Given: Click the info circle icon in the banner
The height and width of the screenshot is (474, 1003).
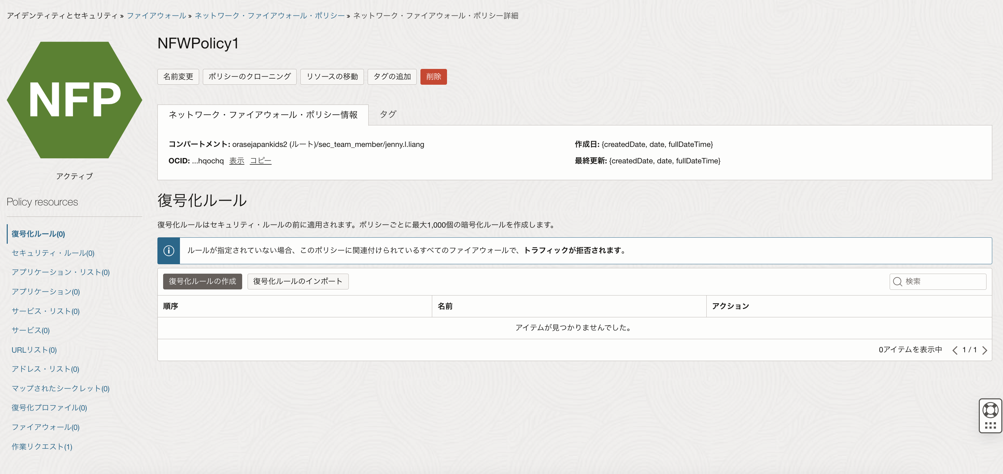Looking at the screenshot, I should [x=168, y=250].
